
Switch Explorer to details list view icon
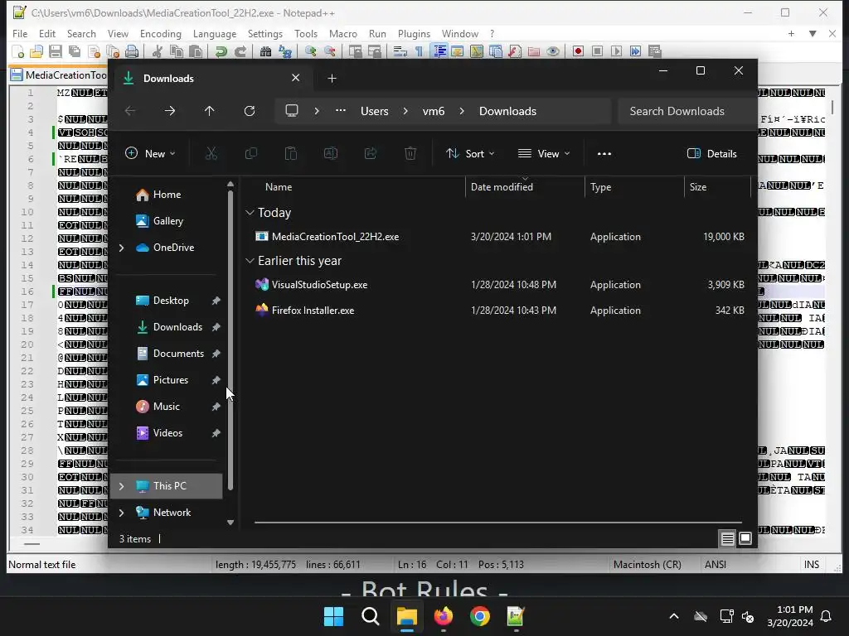(727, 538)
